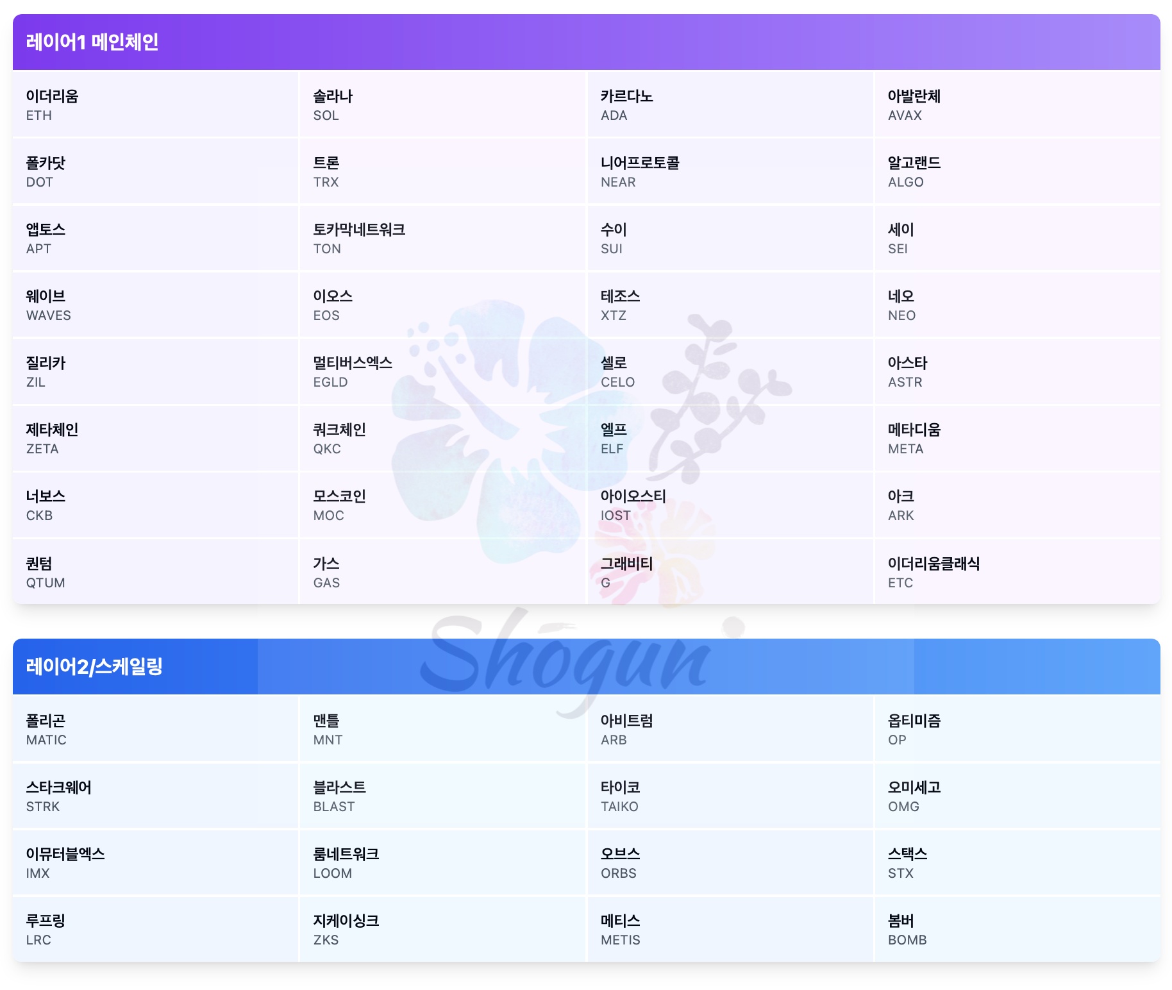Image resolution: width=1172 pixels, height=990 pixels.
Task: Choose the 오미세고 OMG entry
Action: point(1017,796)
